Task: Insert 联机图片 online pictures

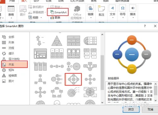Action: 36,7
